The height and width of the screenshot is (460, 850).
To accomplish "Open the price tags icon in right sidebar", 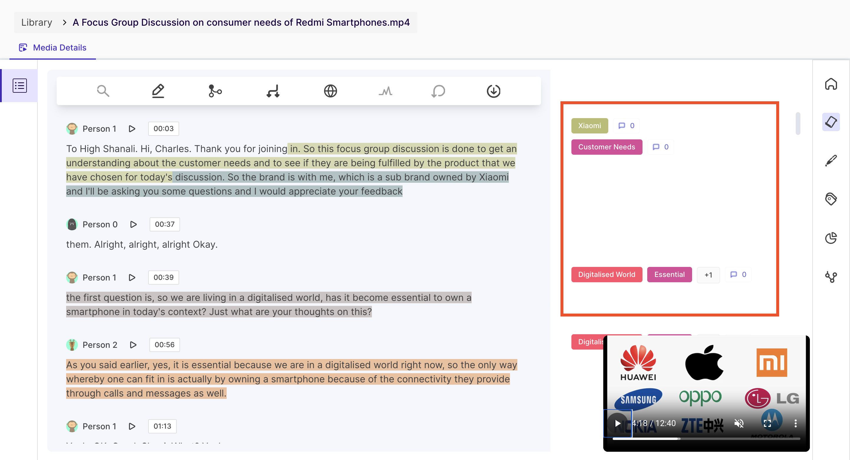I will click(831, 199).
